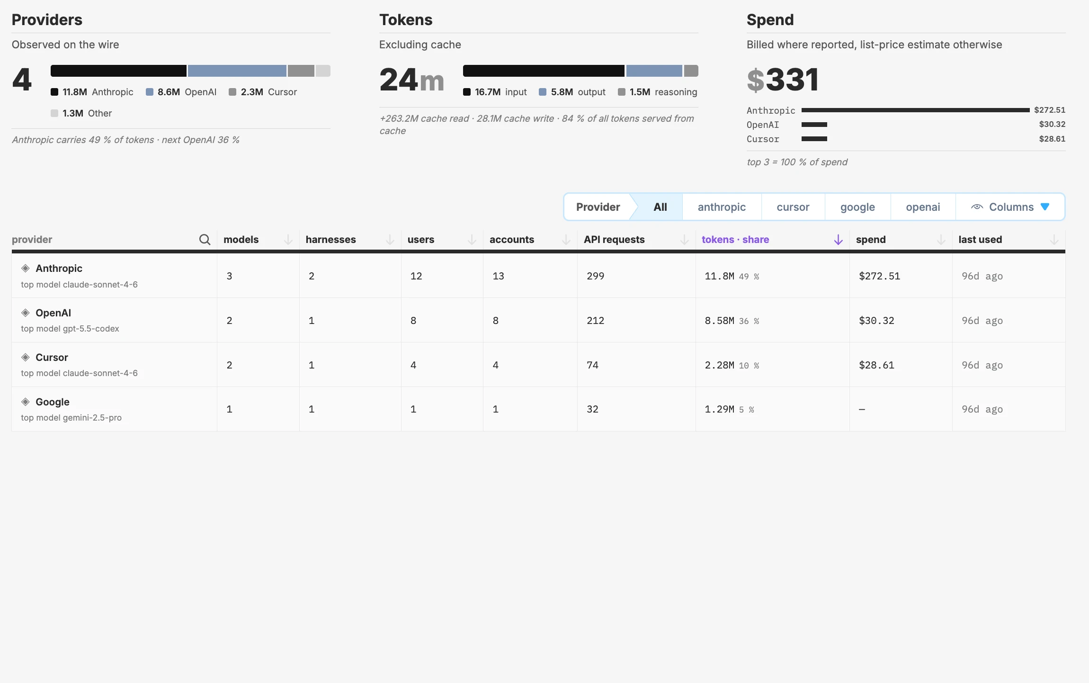The image size is (1089, 683).
Task: Click the diamond icon beside Google row
Action: 26,402
